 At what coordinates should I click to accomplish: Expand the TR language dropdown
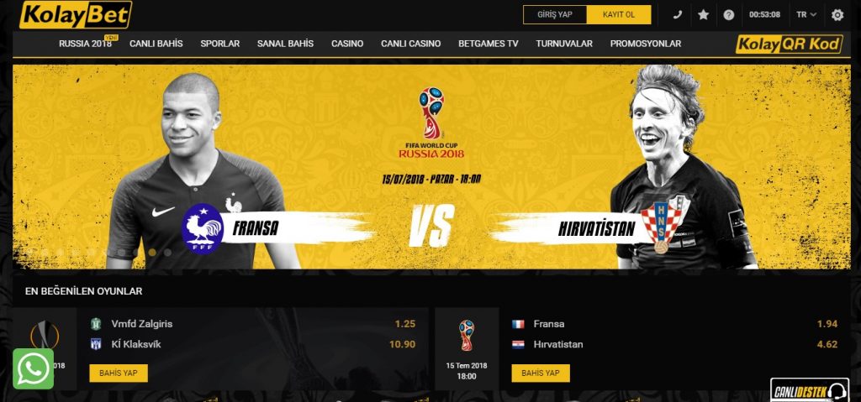(x=806, y=15)
